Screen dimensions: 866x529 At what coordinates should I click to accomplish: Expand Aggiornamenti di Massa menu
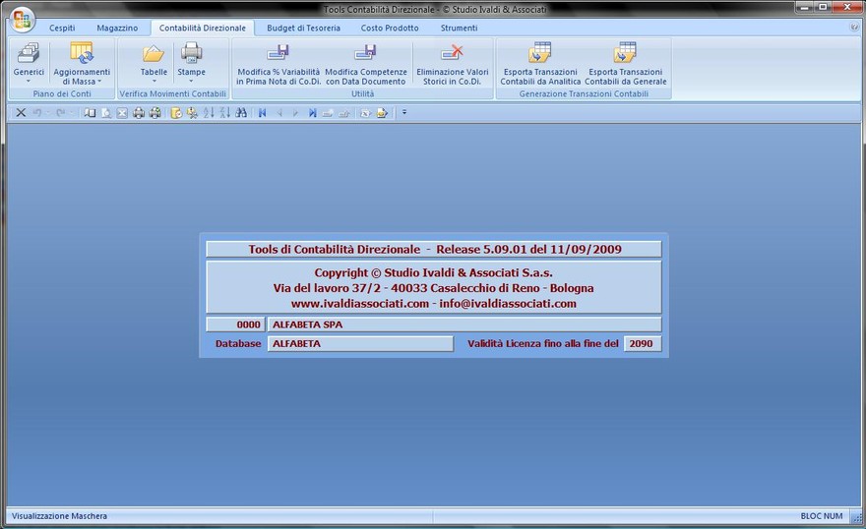(82, 61)
